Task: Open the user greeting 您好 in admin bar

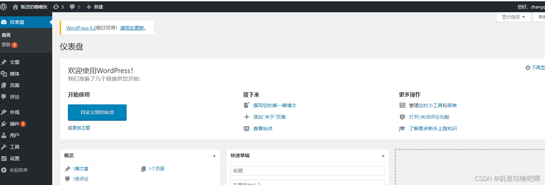Action: (531, 7)
